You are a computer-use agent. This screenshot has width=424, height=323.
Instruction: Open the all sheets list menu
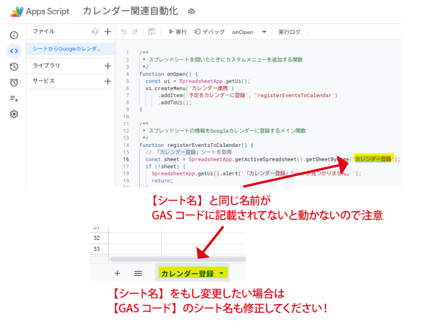pyautogui.click(x=138, y=273)
